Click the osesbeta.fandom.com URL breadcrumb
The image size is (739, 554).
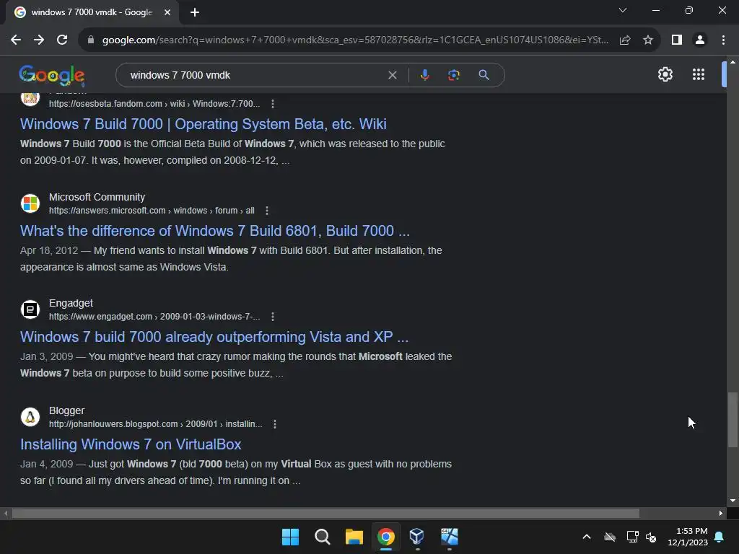(154, 104)
